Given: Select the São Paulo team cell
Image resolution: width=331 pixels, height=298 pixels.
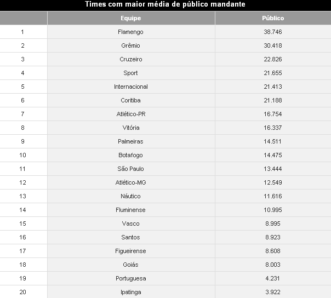Looking at the screenshot, I should coord(130,169).
